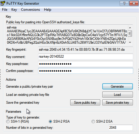
Task: Click the Save private key button
Action: 117,103
